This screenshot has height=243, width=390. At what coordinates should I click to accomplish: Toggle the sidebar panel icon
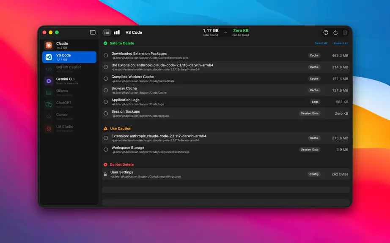coord(93,32)
